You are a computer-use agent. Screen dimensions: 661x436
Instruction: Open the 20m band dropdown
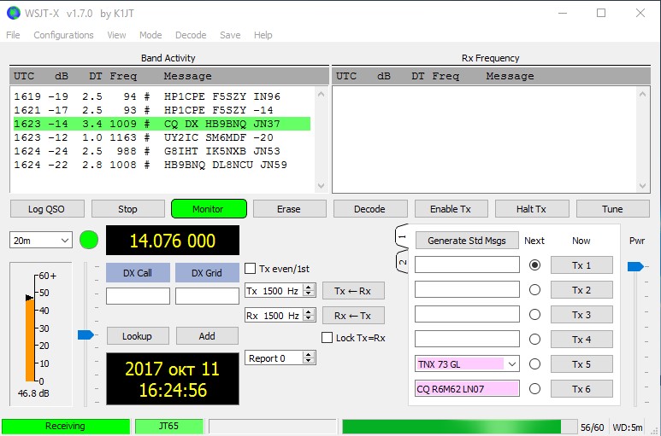point(40,241)
